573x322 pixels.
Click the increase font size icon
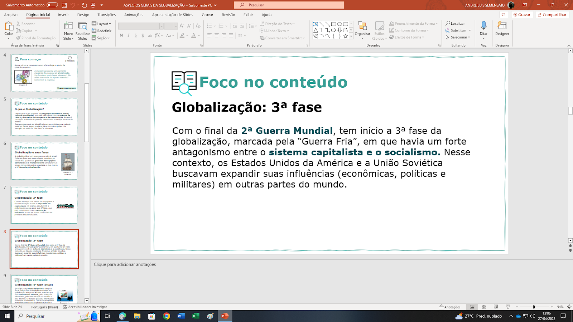pos(182,26)
